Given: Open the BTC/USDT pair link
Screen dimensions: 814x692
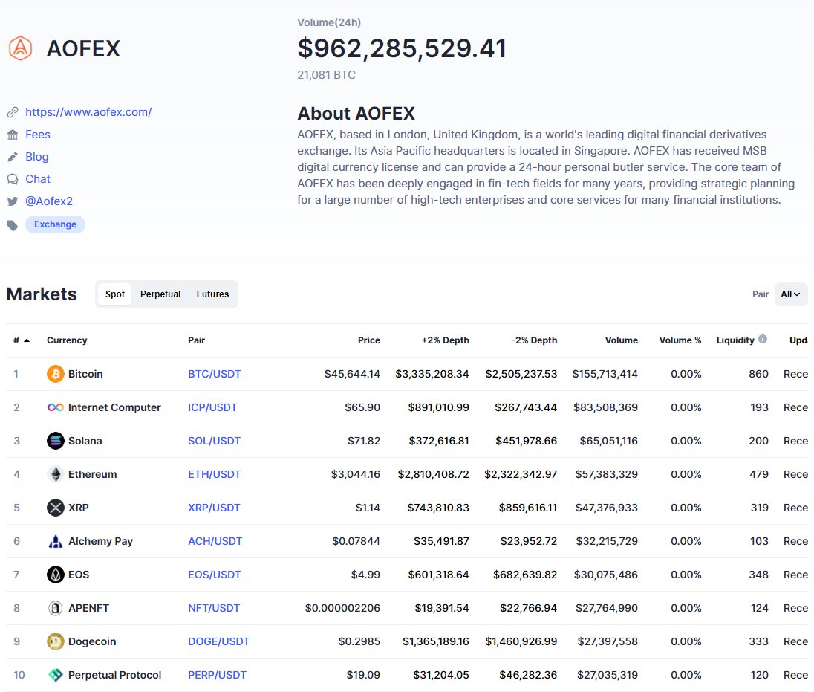Looking at the screenshot, I should coord(215,374).
